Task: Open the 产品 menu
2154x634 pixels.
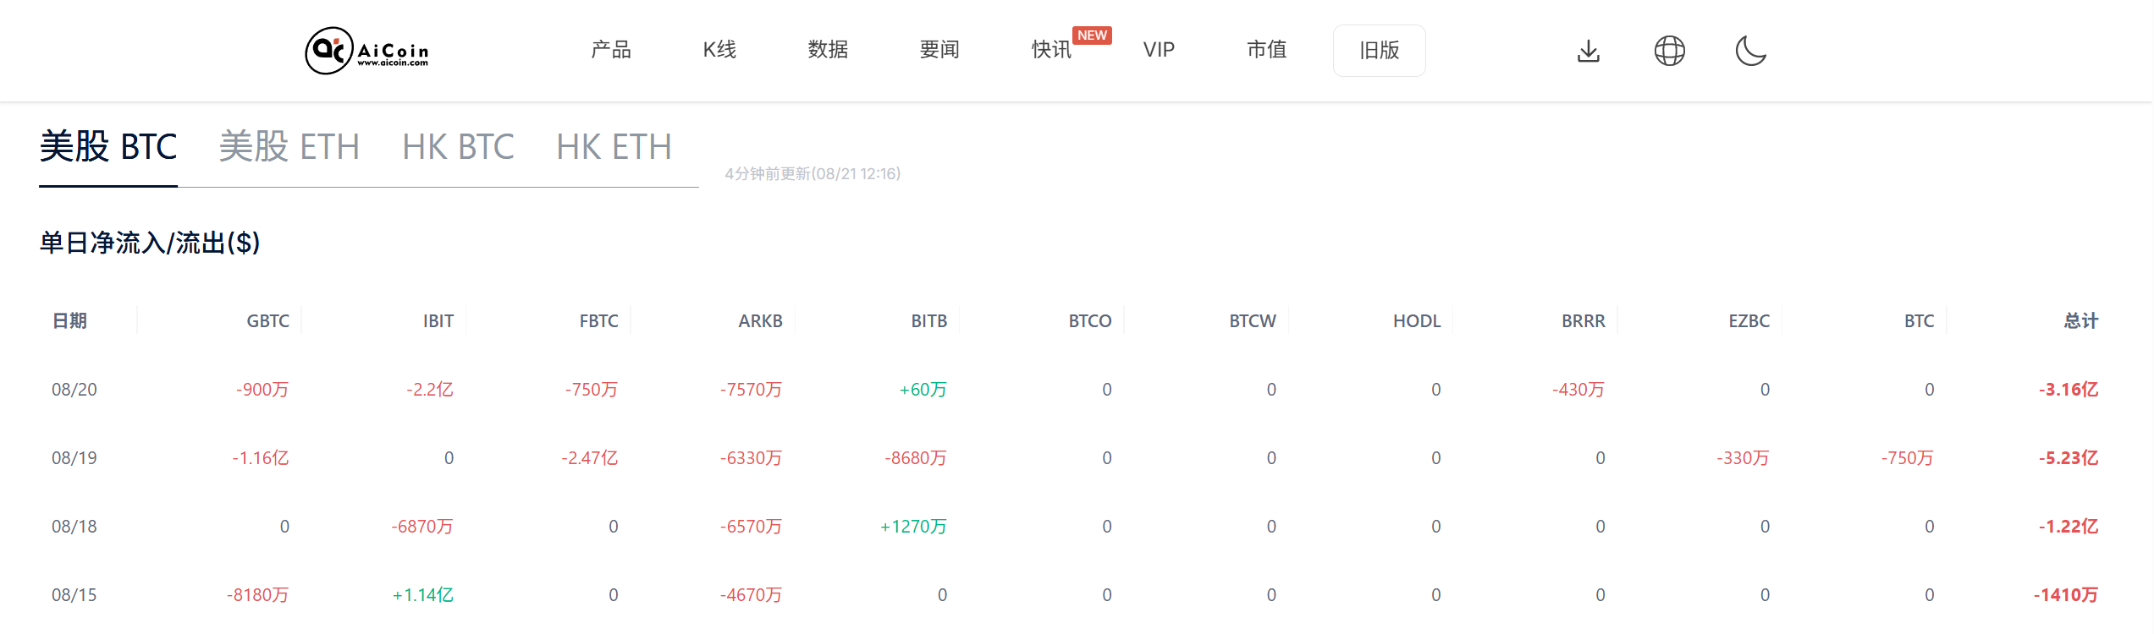Action: (611, 50)
